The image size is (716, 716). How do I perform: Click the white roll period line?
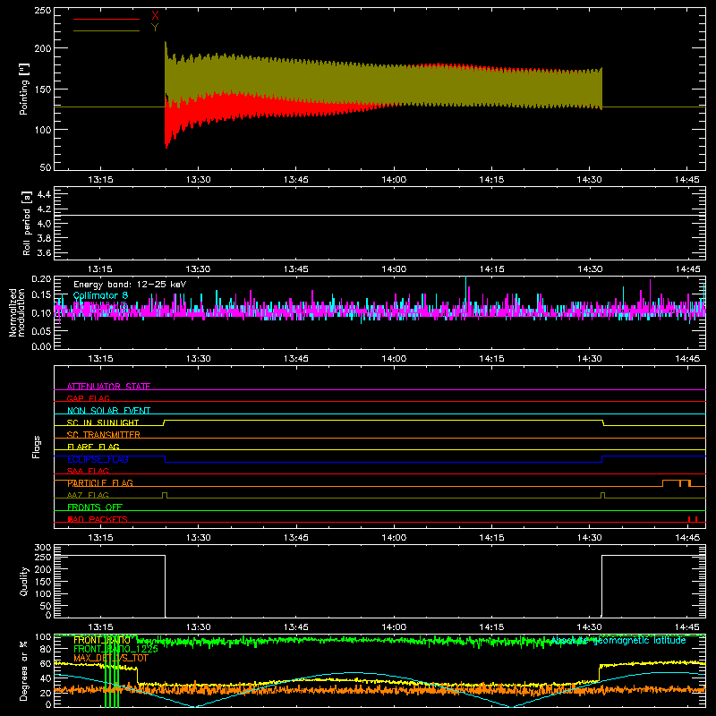click(x=379, y=215)
